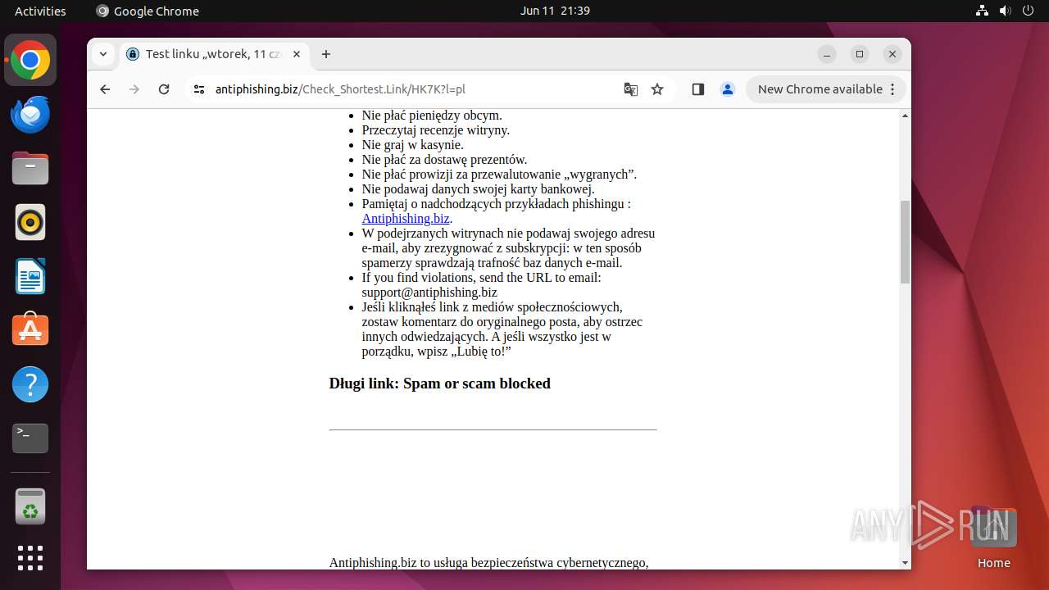
Task: Reload the current page
Action: [164, 89]
